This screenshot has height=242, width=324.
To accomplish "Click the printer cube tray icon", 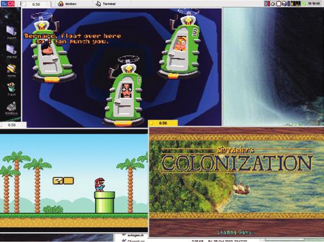I will [284, 4].
